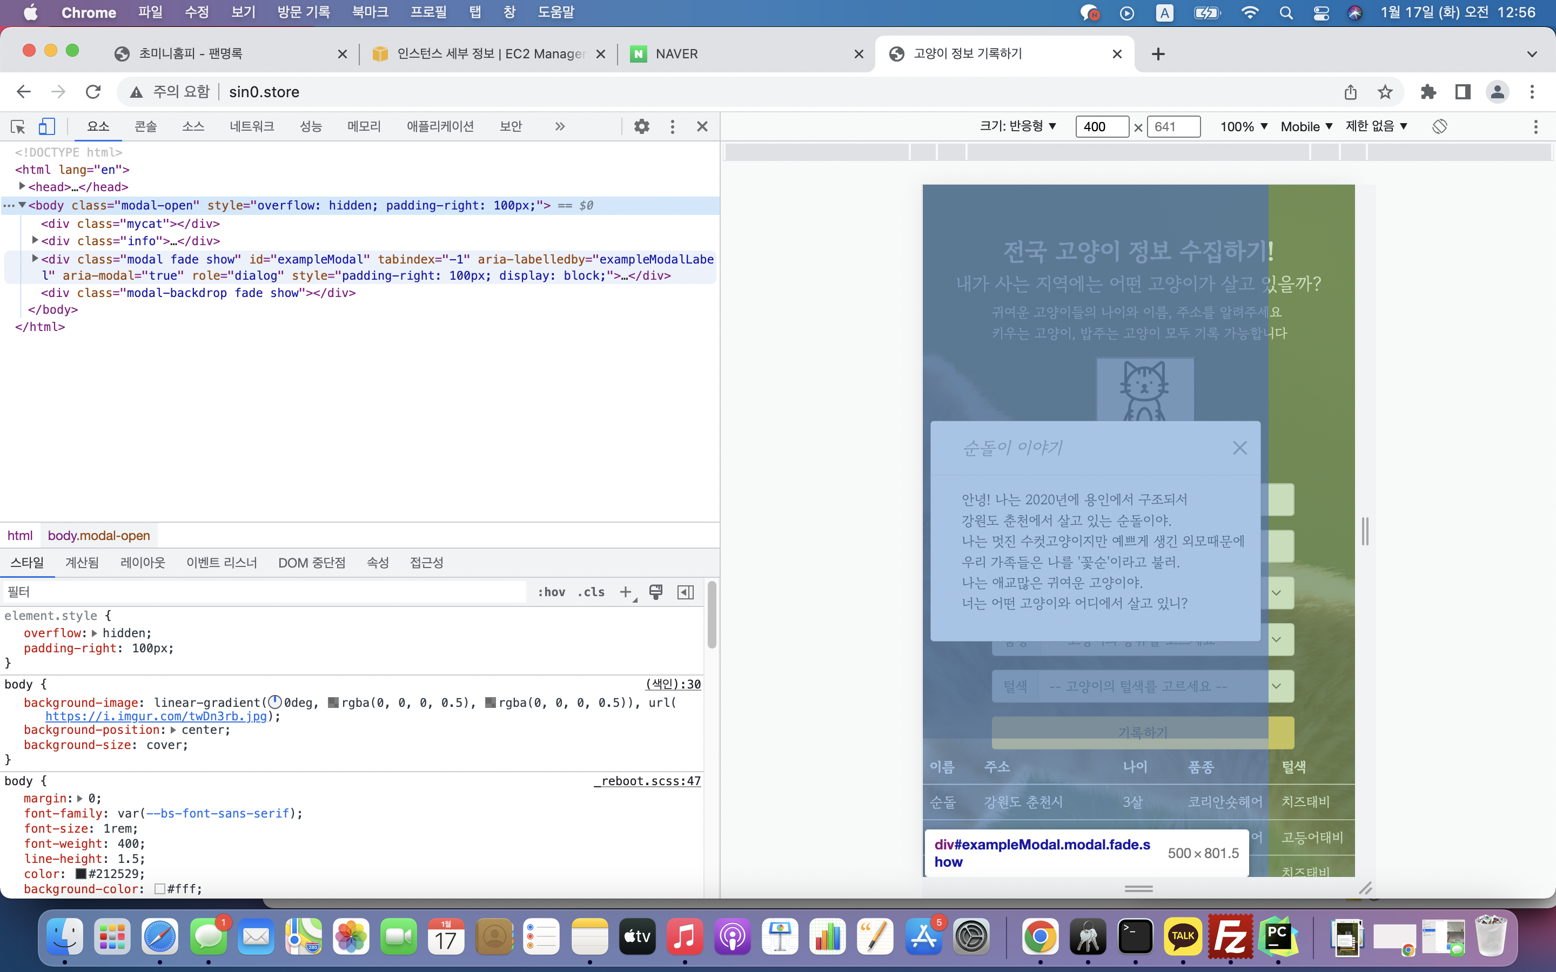Open device toolbar more options
Screen dimensions: 1556x972
click(x=1535, y=127)
